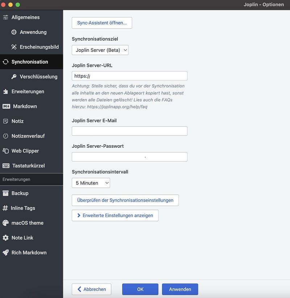Click Überprüfen der Synchronisationseinstellungen button

point(125,200)
